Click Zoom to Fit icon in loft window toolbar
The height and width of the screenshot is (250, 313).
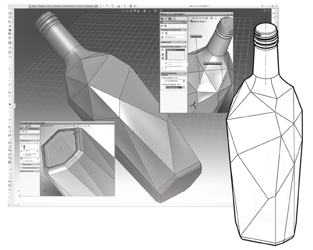point(193,18)
